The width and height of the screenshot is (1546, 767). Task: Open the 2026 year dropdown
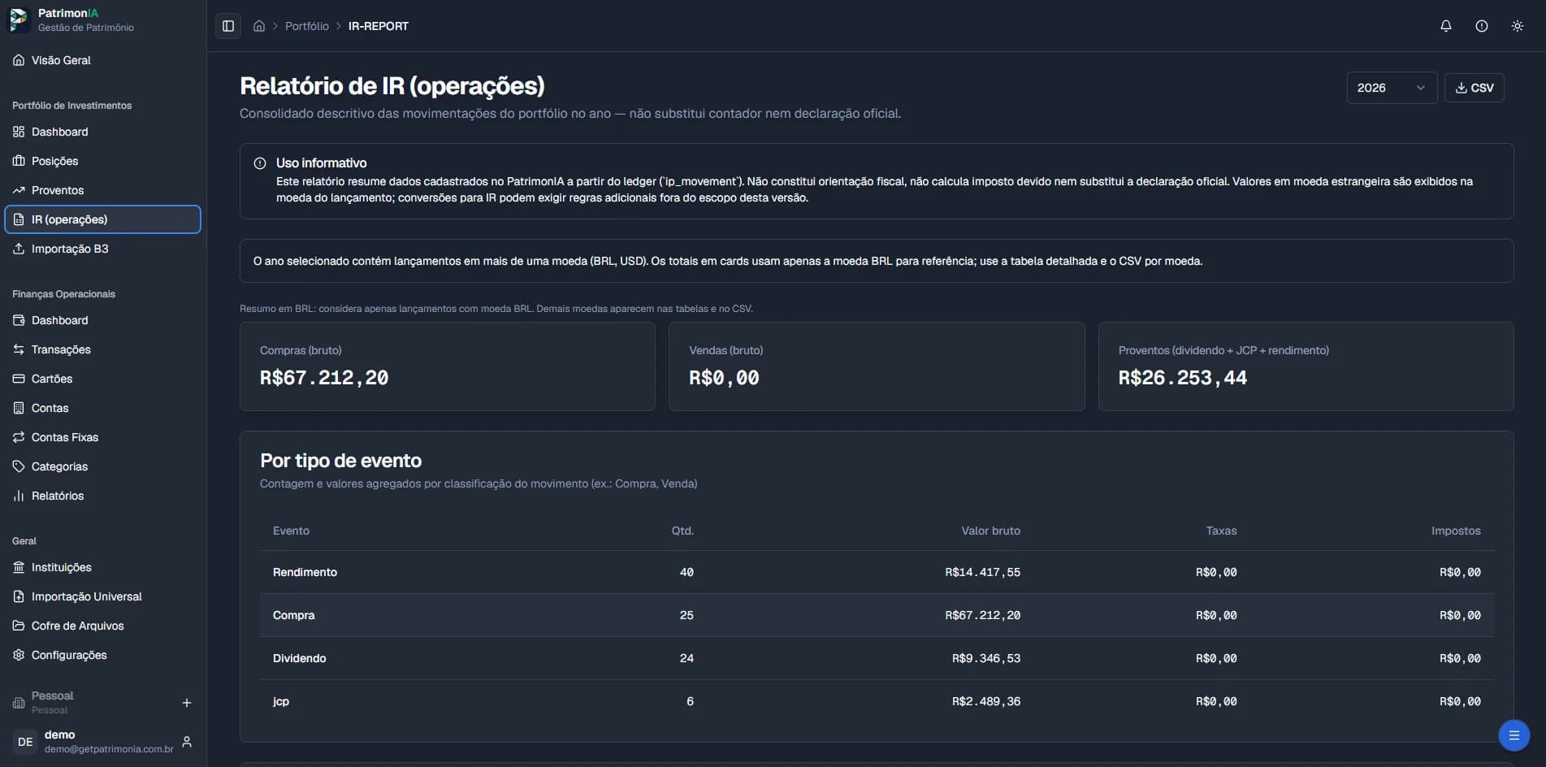(1392, 88)
